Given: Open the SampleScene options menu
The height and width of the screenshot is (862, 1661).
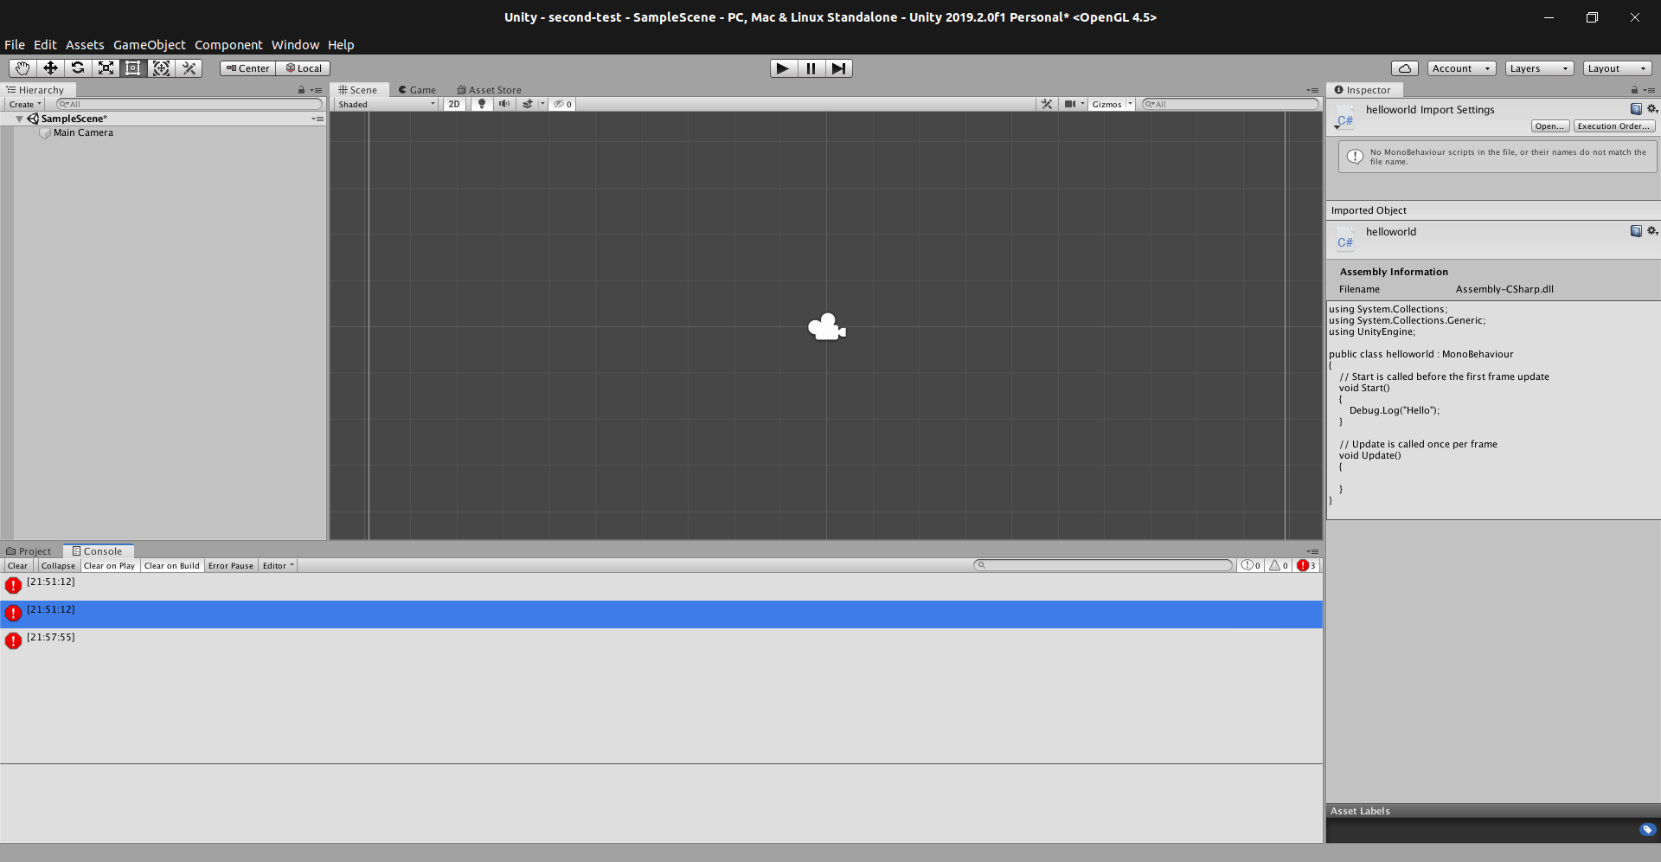Looking at the screenshot, I should 317,119.
